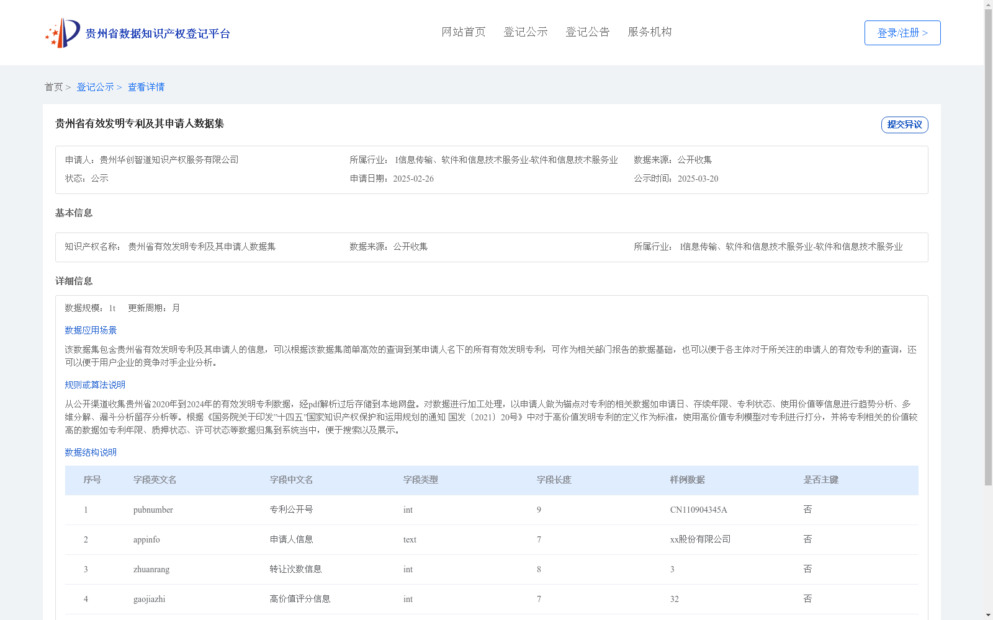The width and height of the screenshot is (993, 620).
Task: Click the scrollbar up arrow
Action: [988, 4]
